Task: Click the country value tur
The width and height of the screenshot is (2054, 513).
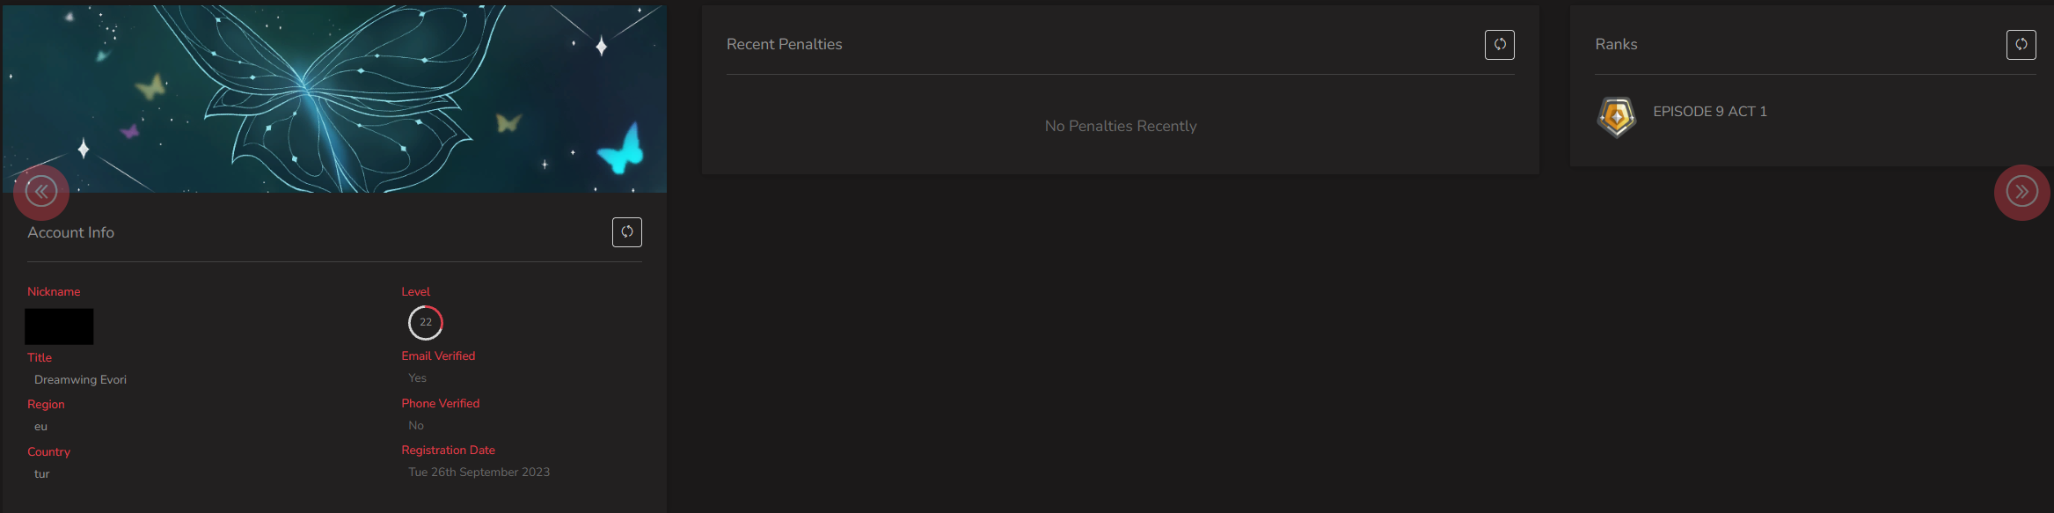Action: (x=41, y=474)
